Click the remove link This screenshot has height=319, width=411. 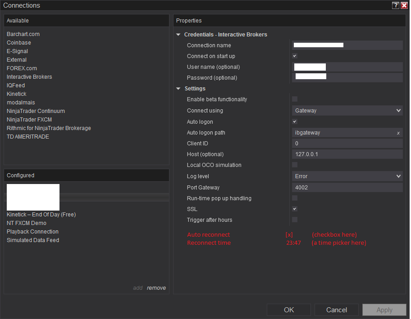[156, 288]
